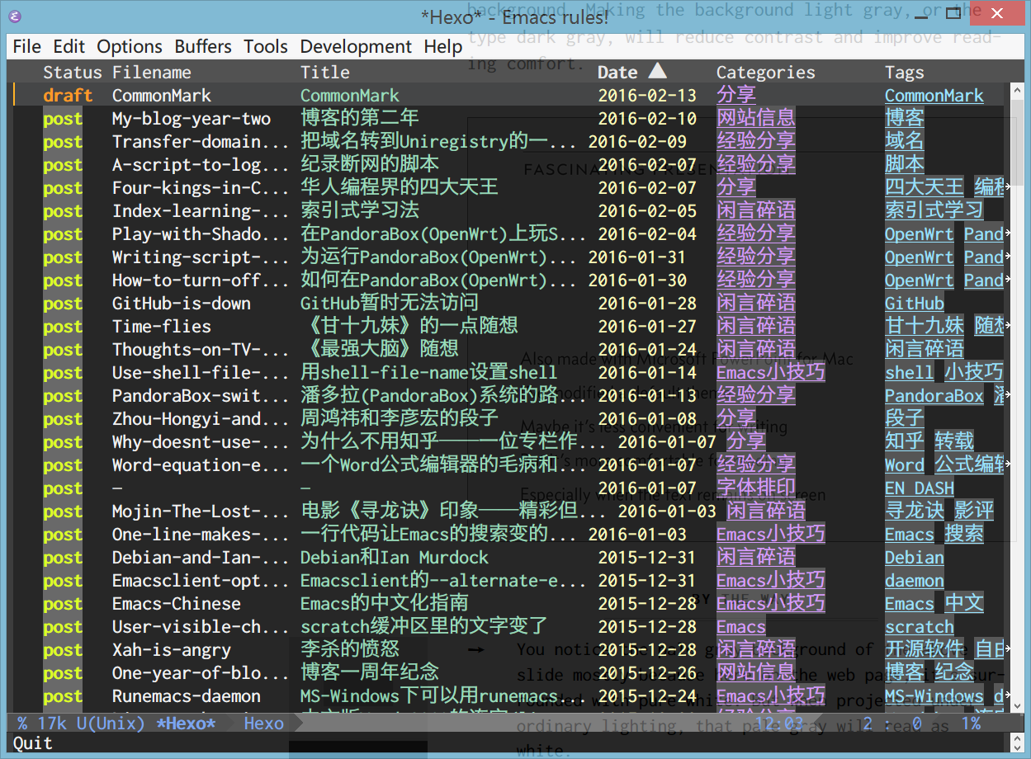1031x759 pixels.
Task: Click the Debian tag link
Action: click(915, 558)
